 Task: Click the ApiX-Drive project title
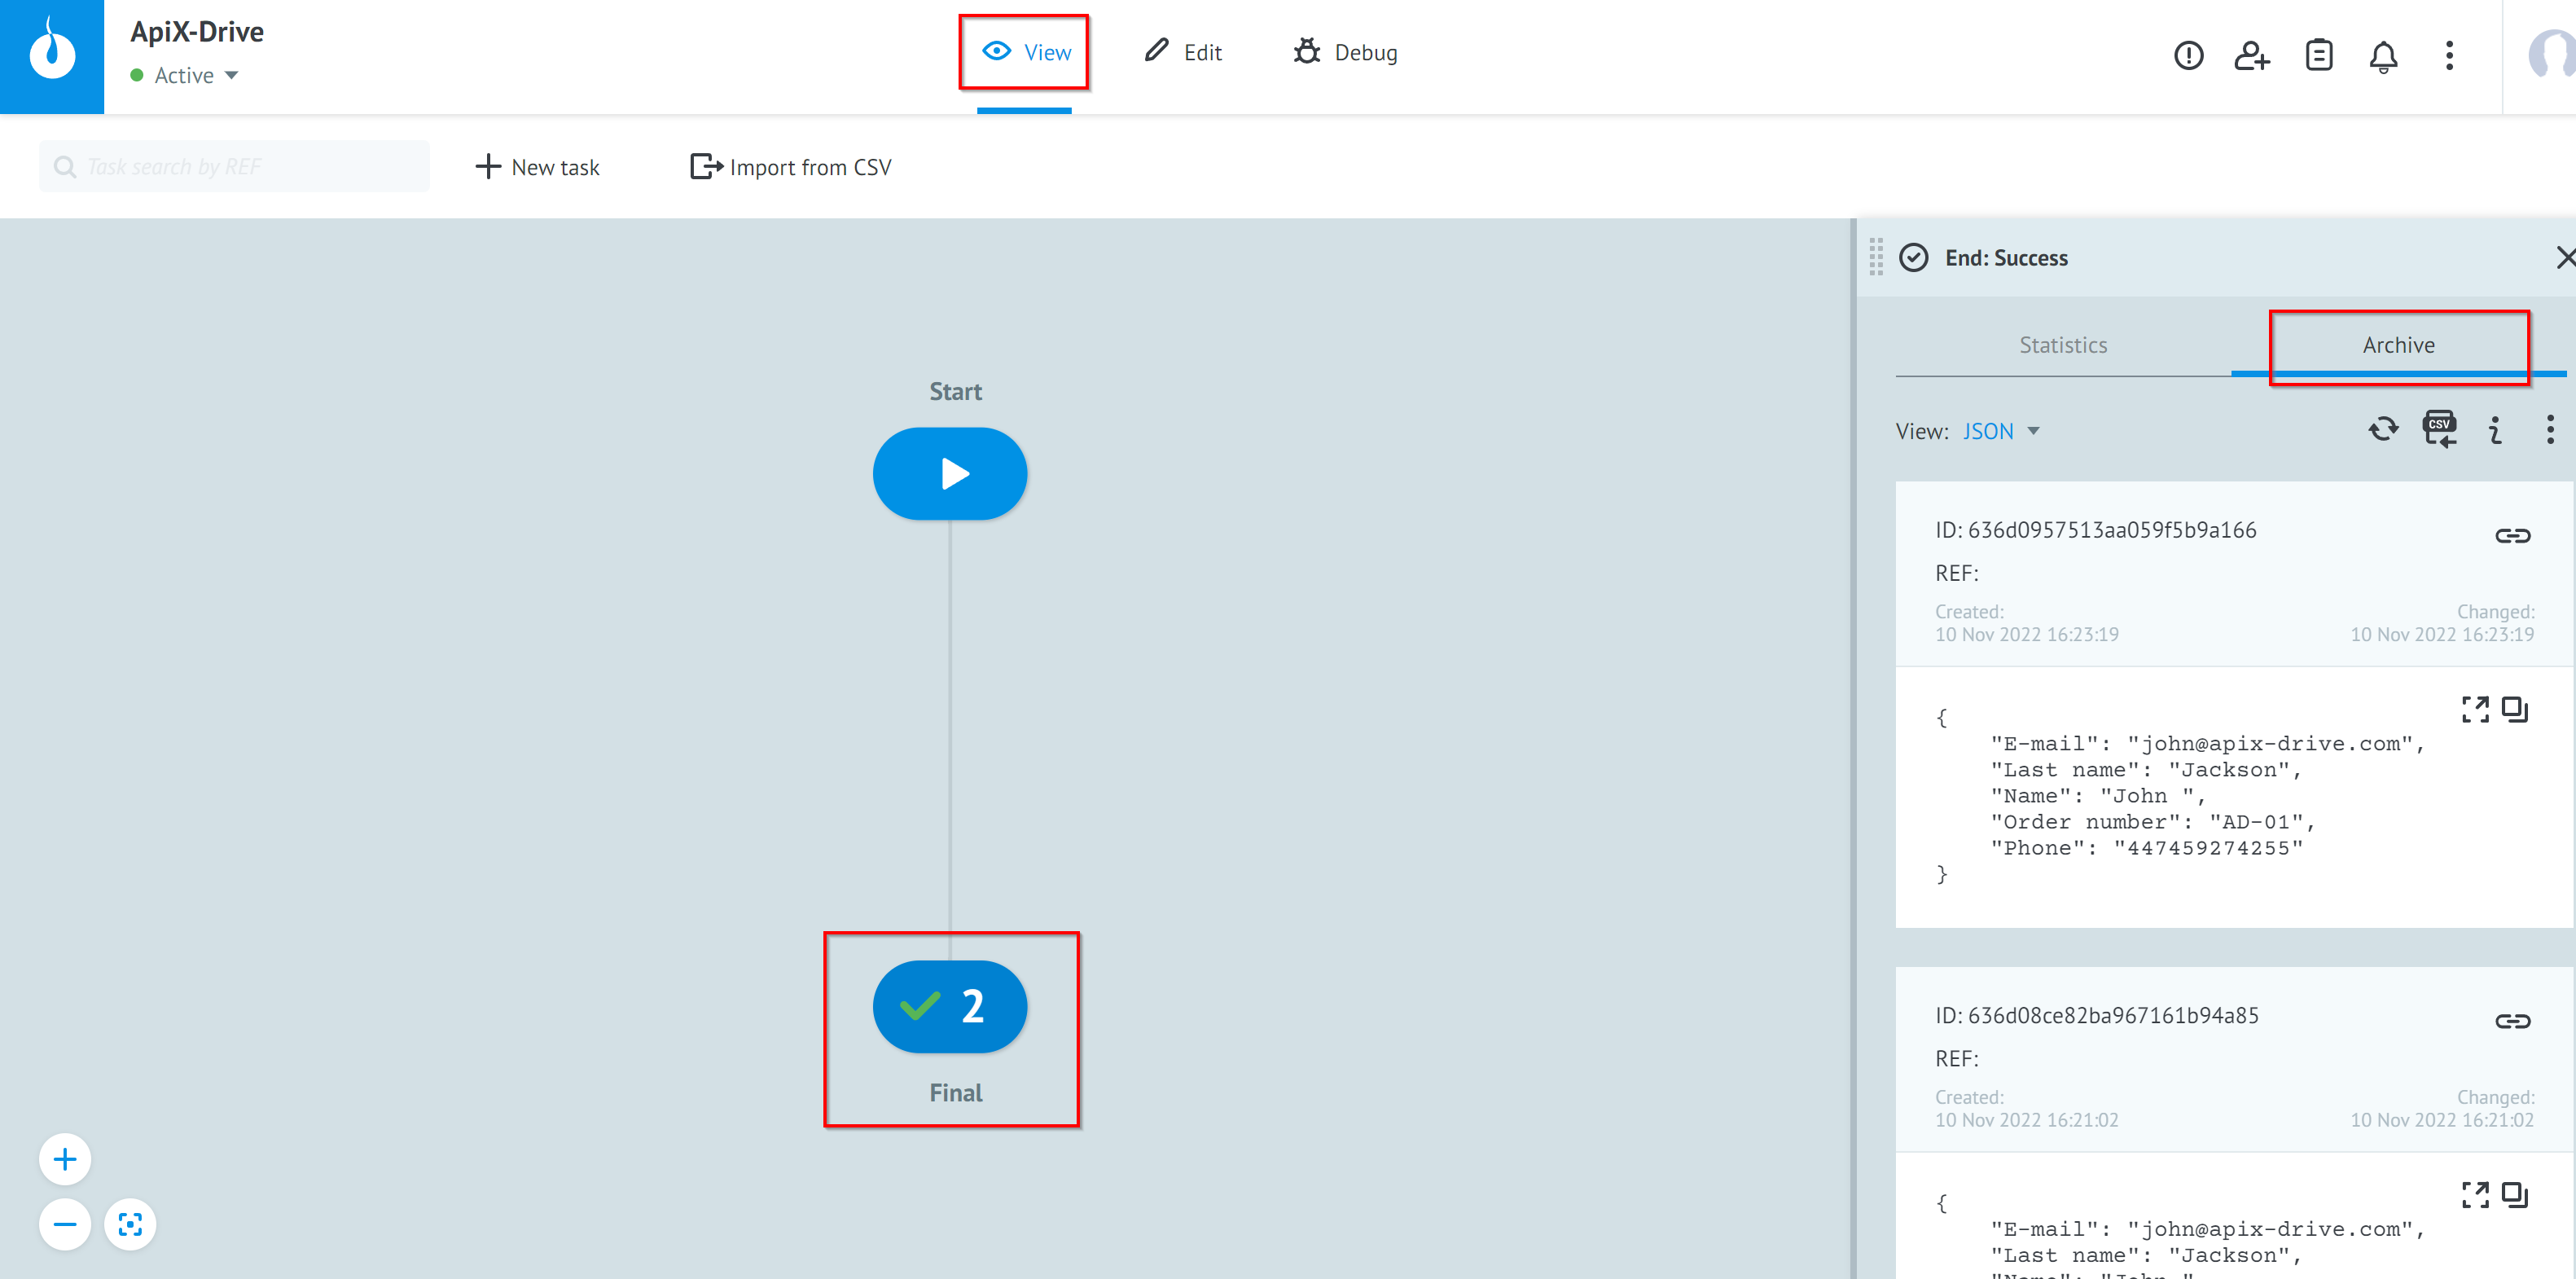[197, 32]
